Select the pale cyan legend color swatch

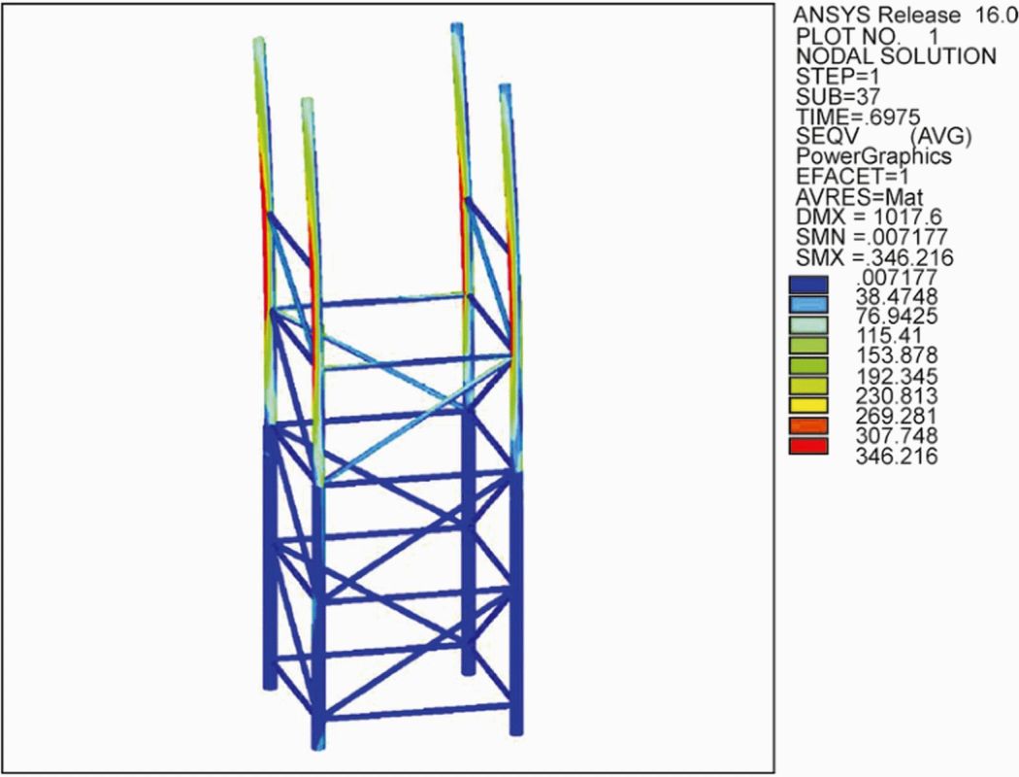808,324
